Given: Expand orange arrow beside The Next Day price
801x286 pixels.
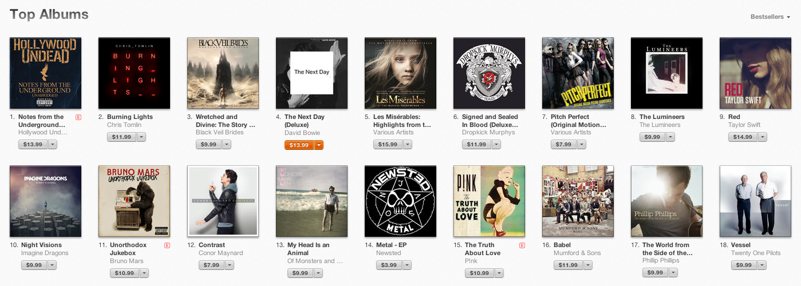Looking at the screenshot, I should click(x=319, y=145).
